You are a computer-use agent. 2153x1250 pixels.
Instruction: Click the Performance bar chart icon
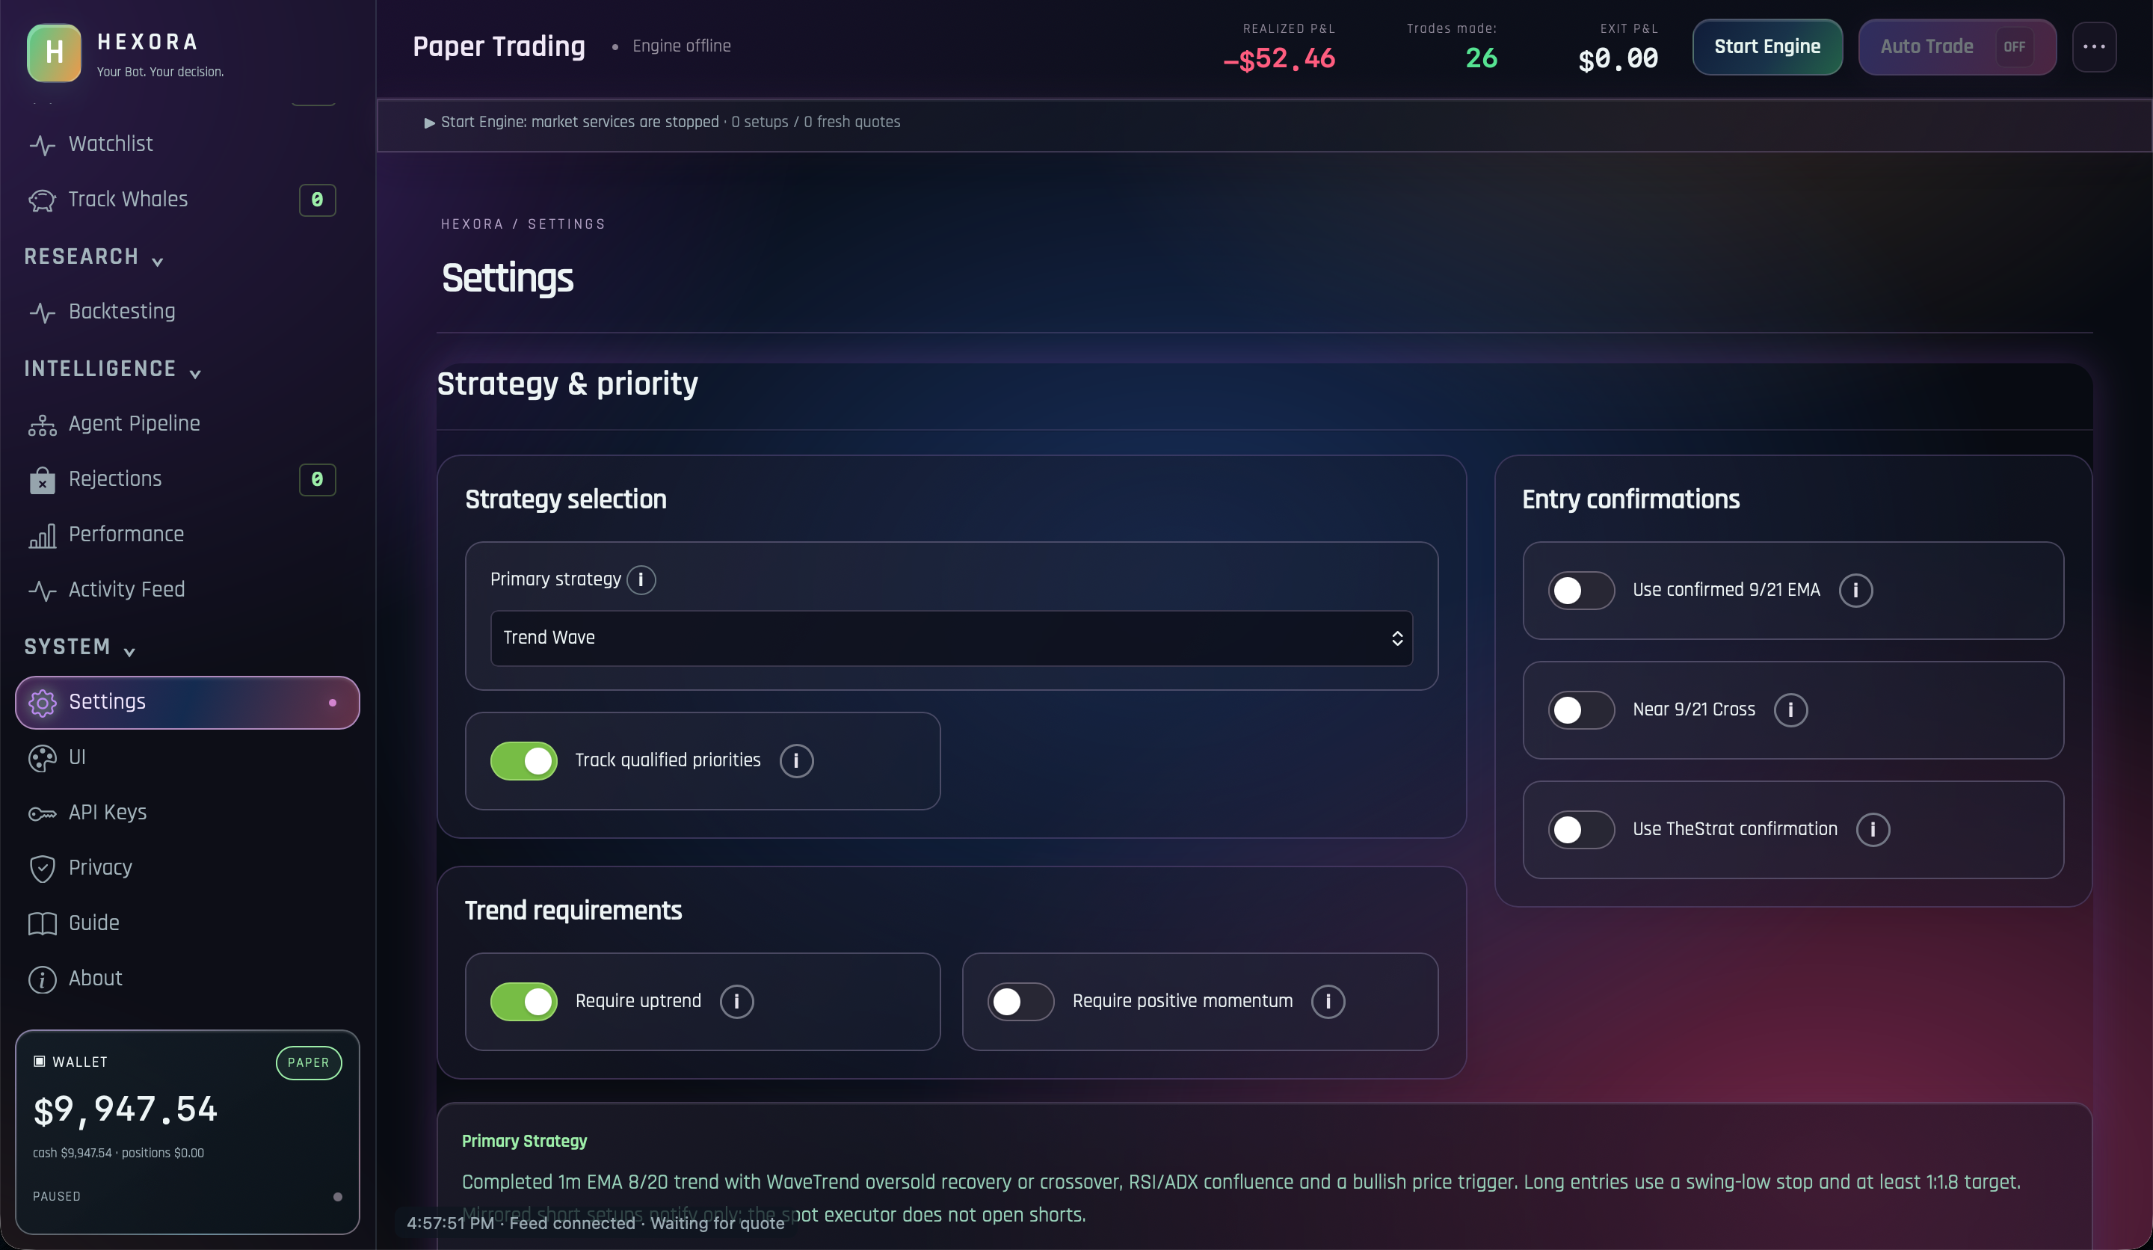[42, 536]
